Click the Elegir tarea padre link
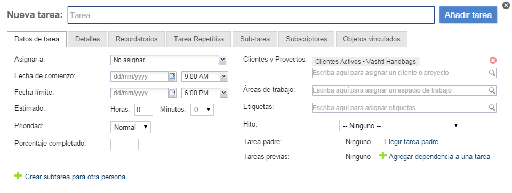 coord(411,141)
